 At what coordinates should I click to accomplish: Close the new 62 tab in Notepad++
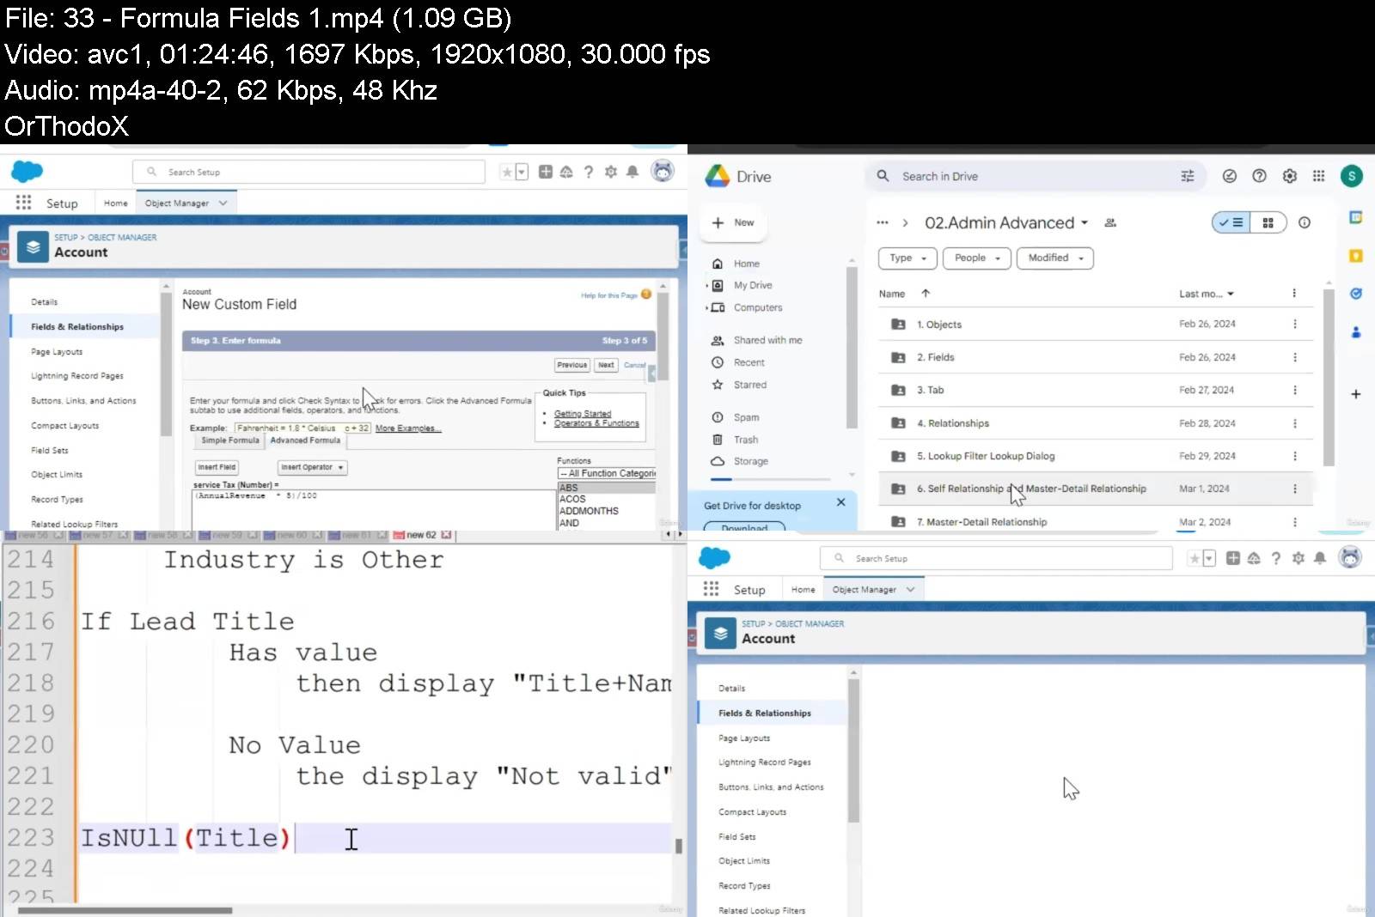[446, 535]
